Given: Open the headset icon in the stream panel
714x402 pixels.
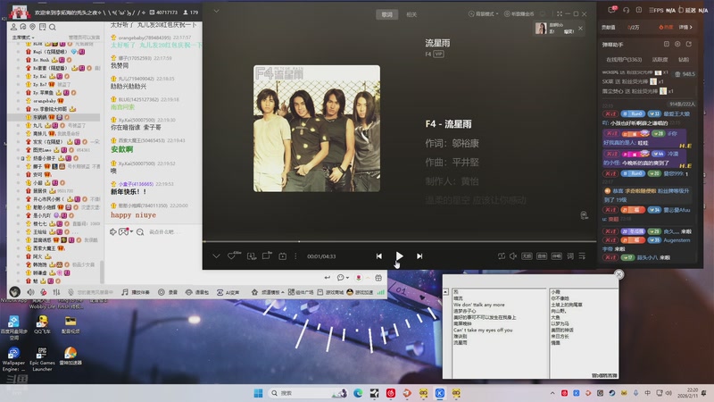Looking at the screenshot, I should point(627,10).
